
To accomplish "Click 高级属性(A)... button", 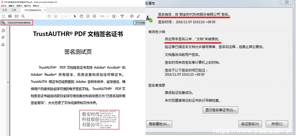I will coord(159,124).
